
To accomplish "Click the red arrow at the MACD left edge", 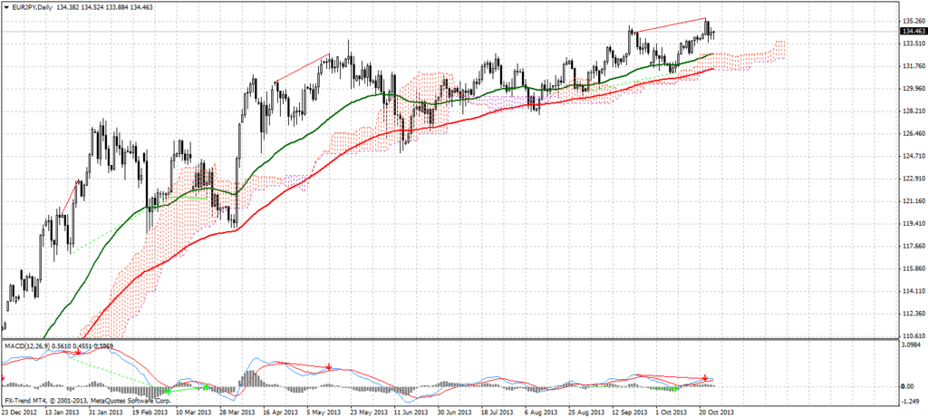I will click(x=4, y=374).
